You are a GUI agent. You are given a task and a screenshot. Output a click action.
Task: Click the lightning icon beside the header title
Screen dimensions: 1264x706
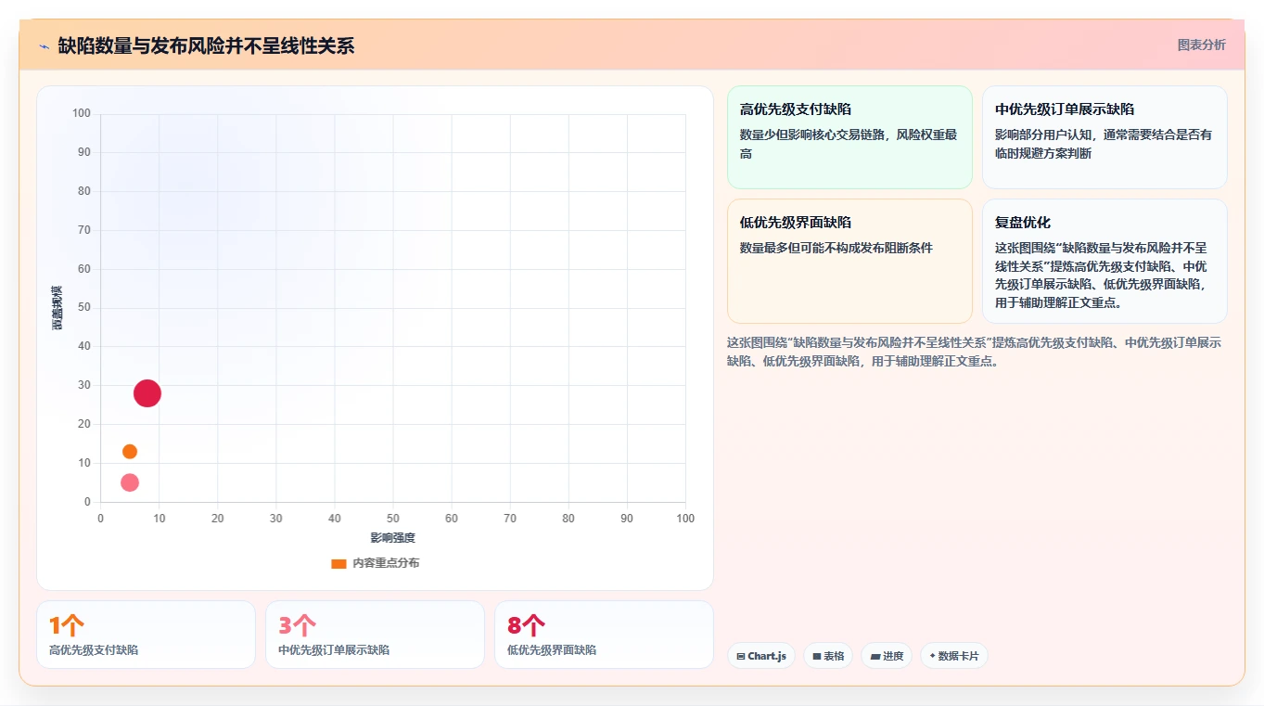44,46
